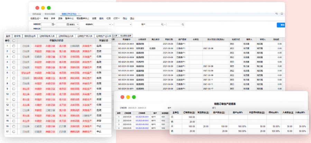Select the 已转采购已入库 filter tab
The width and height of the screenshot is (311, 143).
pyautogui.click(x=66, y=36)
